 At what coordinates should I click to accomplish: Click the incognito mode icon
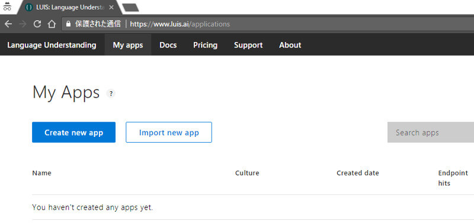click(x=7, y=7)
